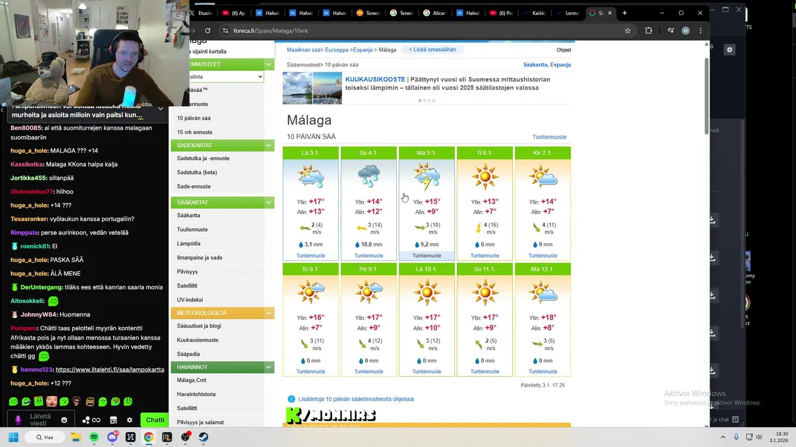Open 'Sääkartta, Espanja' link
Image resolution: width=796 pixels, height=447 pixels.
coord(547,65)
